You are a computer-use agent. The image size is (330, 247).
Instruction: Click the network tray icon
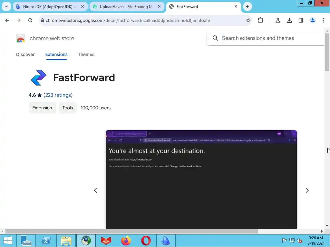(292, 241)
